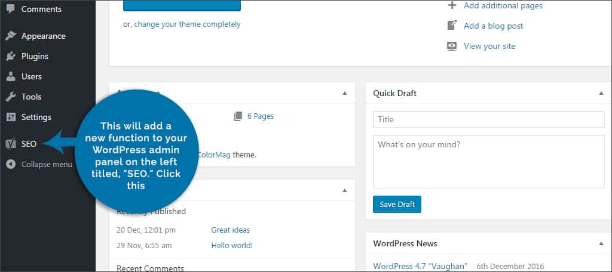Click the monitor icon beside View your site
Viewport: 612px width, 272px height.
(x=452, y=46)
